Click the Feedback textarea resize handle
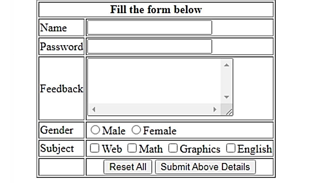327x183 pixels. pos(229,112)
